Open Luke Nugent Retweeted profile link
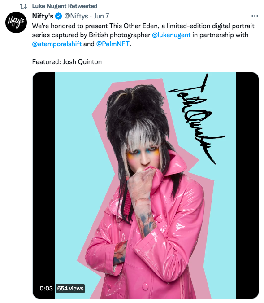 [65, 6]
